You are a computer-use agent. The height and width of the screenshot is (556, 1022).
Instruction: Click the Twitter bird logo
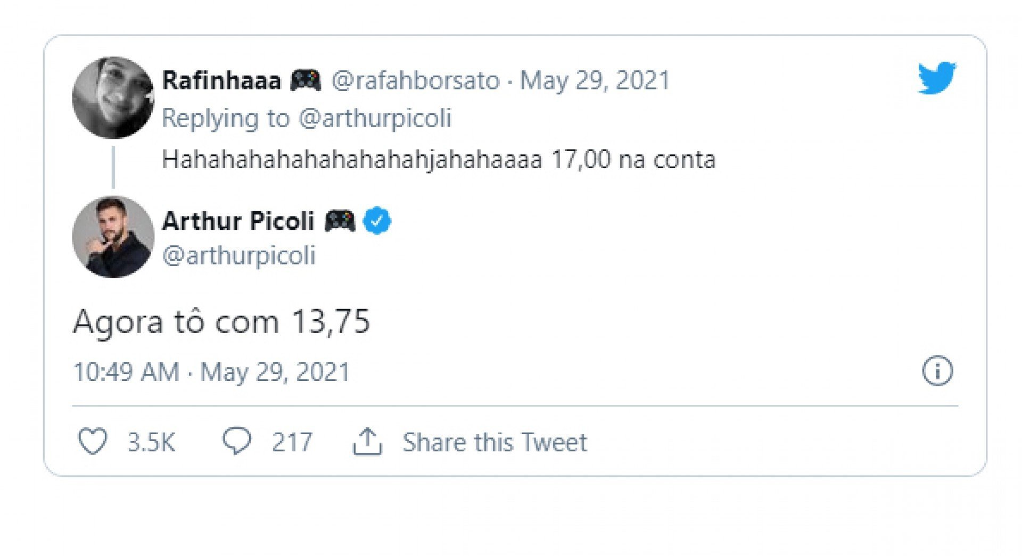pos(936,78)
